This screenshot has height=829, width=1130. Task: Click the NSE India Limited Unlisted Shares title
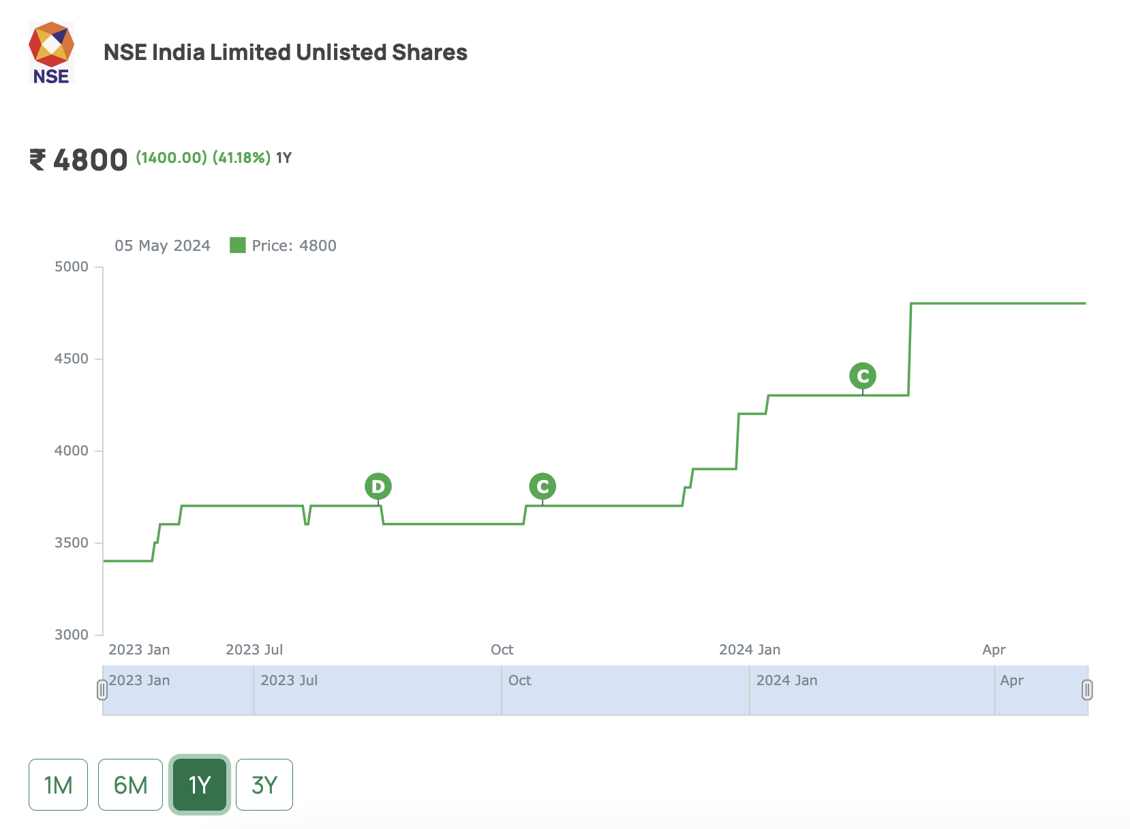click(x=286, y=52)
